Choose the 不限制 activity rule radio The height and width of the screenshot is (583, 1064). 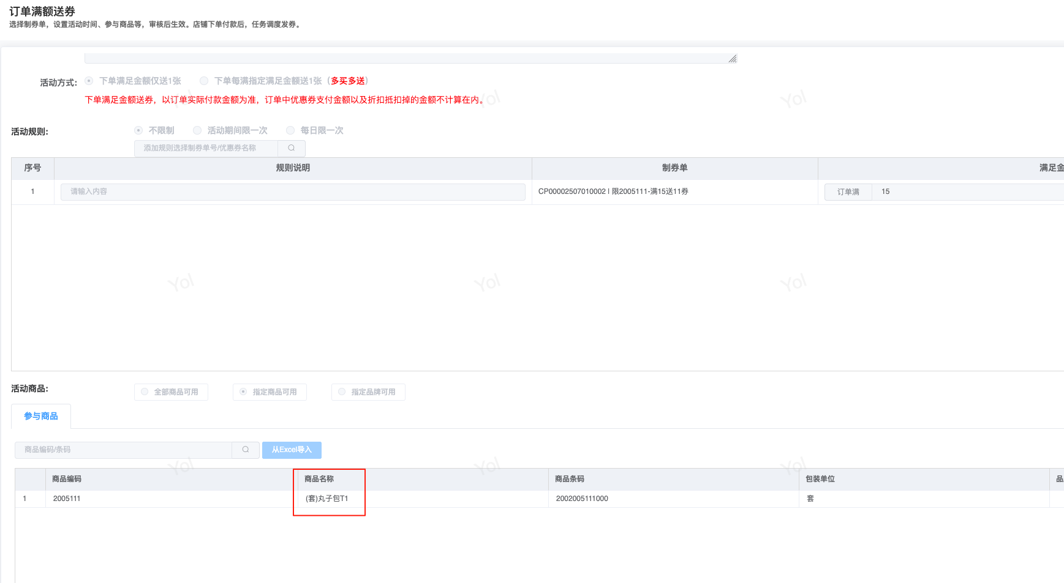pyautogui.click(x=138, y=130)
